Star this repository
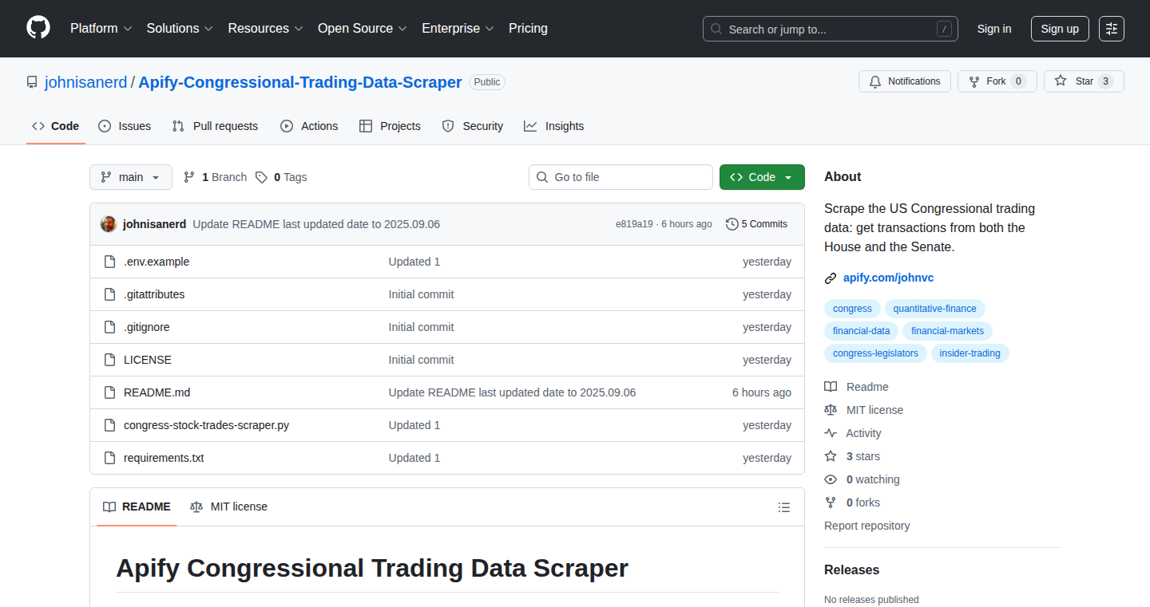This screenshot has width=1150, height=607. tap(1084, 81)
